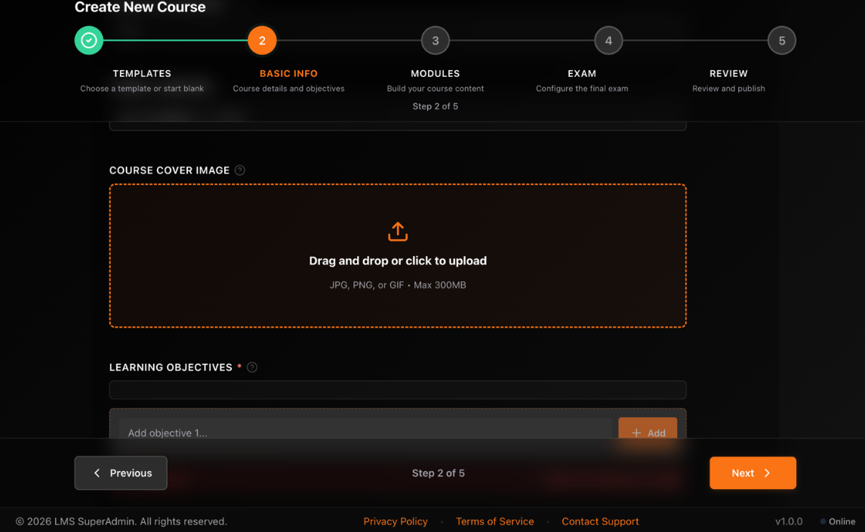The image size is (865, 532).
Task: Open the Privacy Policy link
Action: [x=396, y=521]
